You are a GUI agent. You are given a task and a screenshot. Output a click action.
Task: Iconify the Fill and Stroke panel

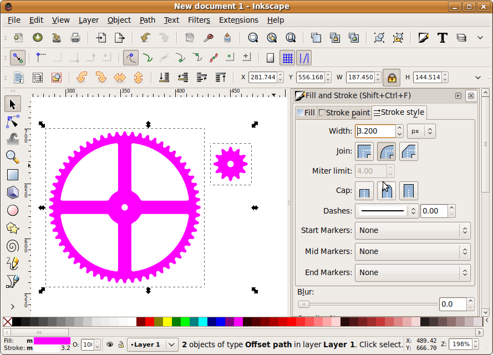click(x=458, y=95)
